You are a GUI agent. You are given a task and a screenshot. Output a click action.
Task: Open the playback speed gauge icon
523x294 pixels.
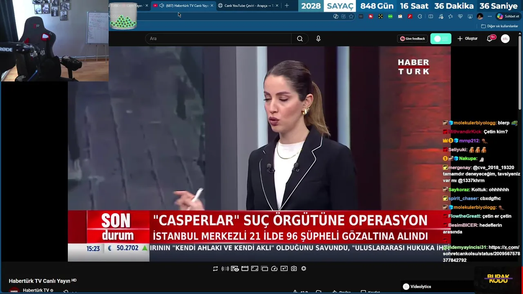(274, 269)
